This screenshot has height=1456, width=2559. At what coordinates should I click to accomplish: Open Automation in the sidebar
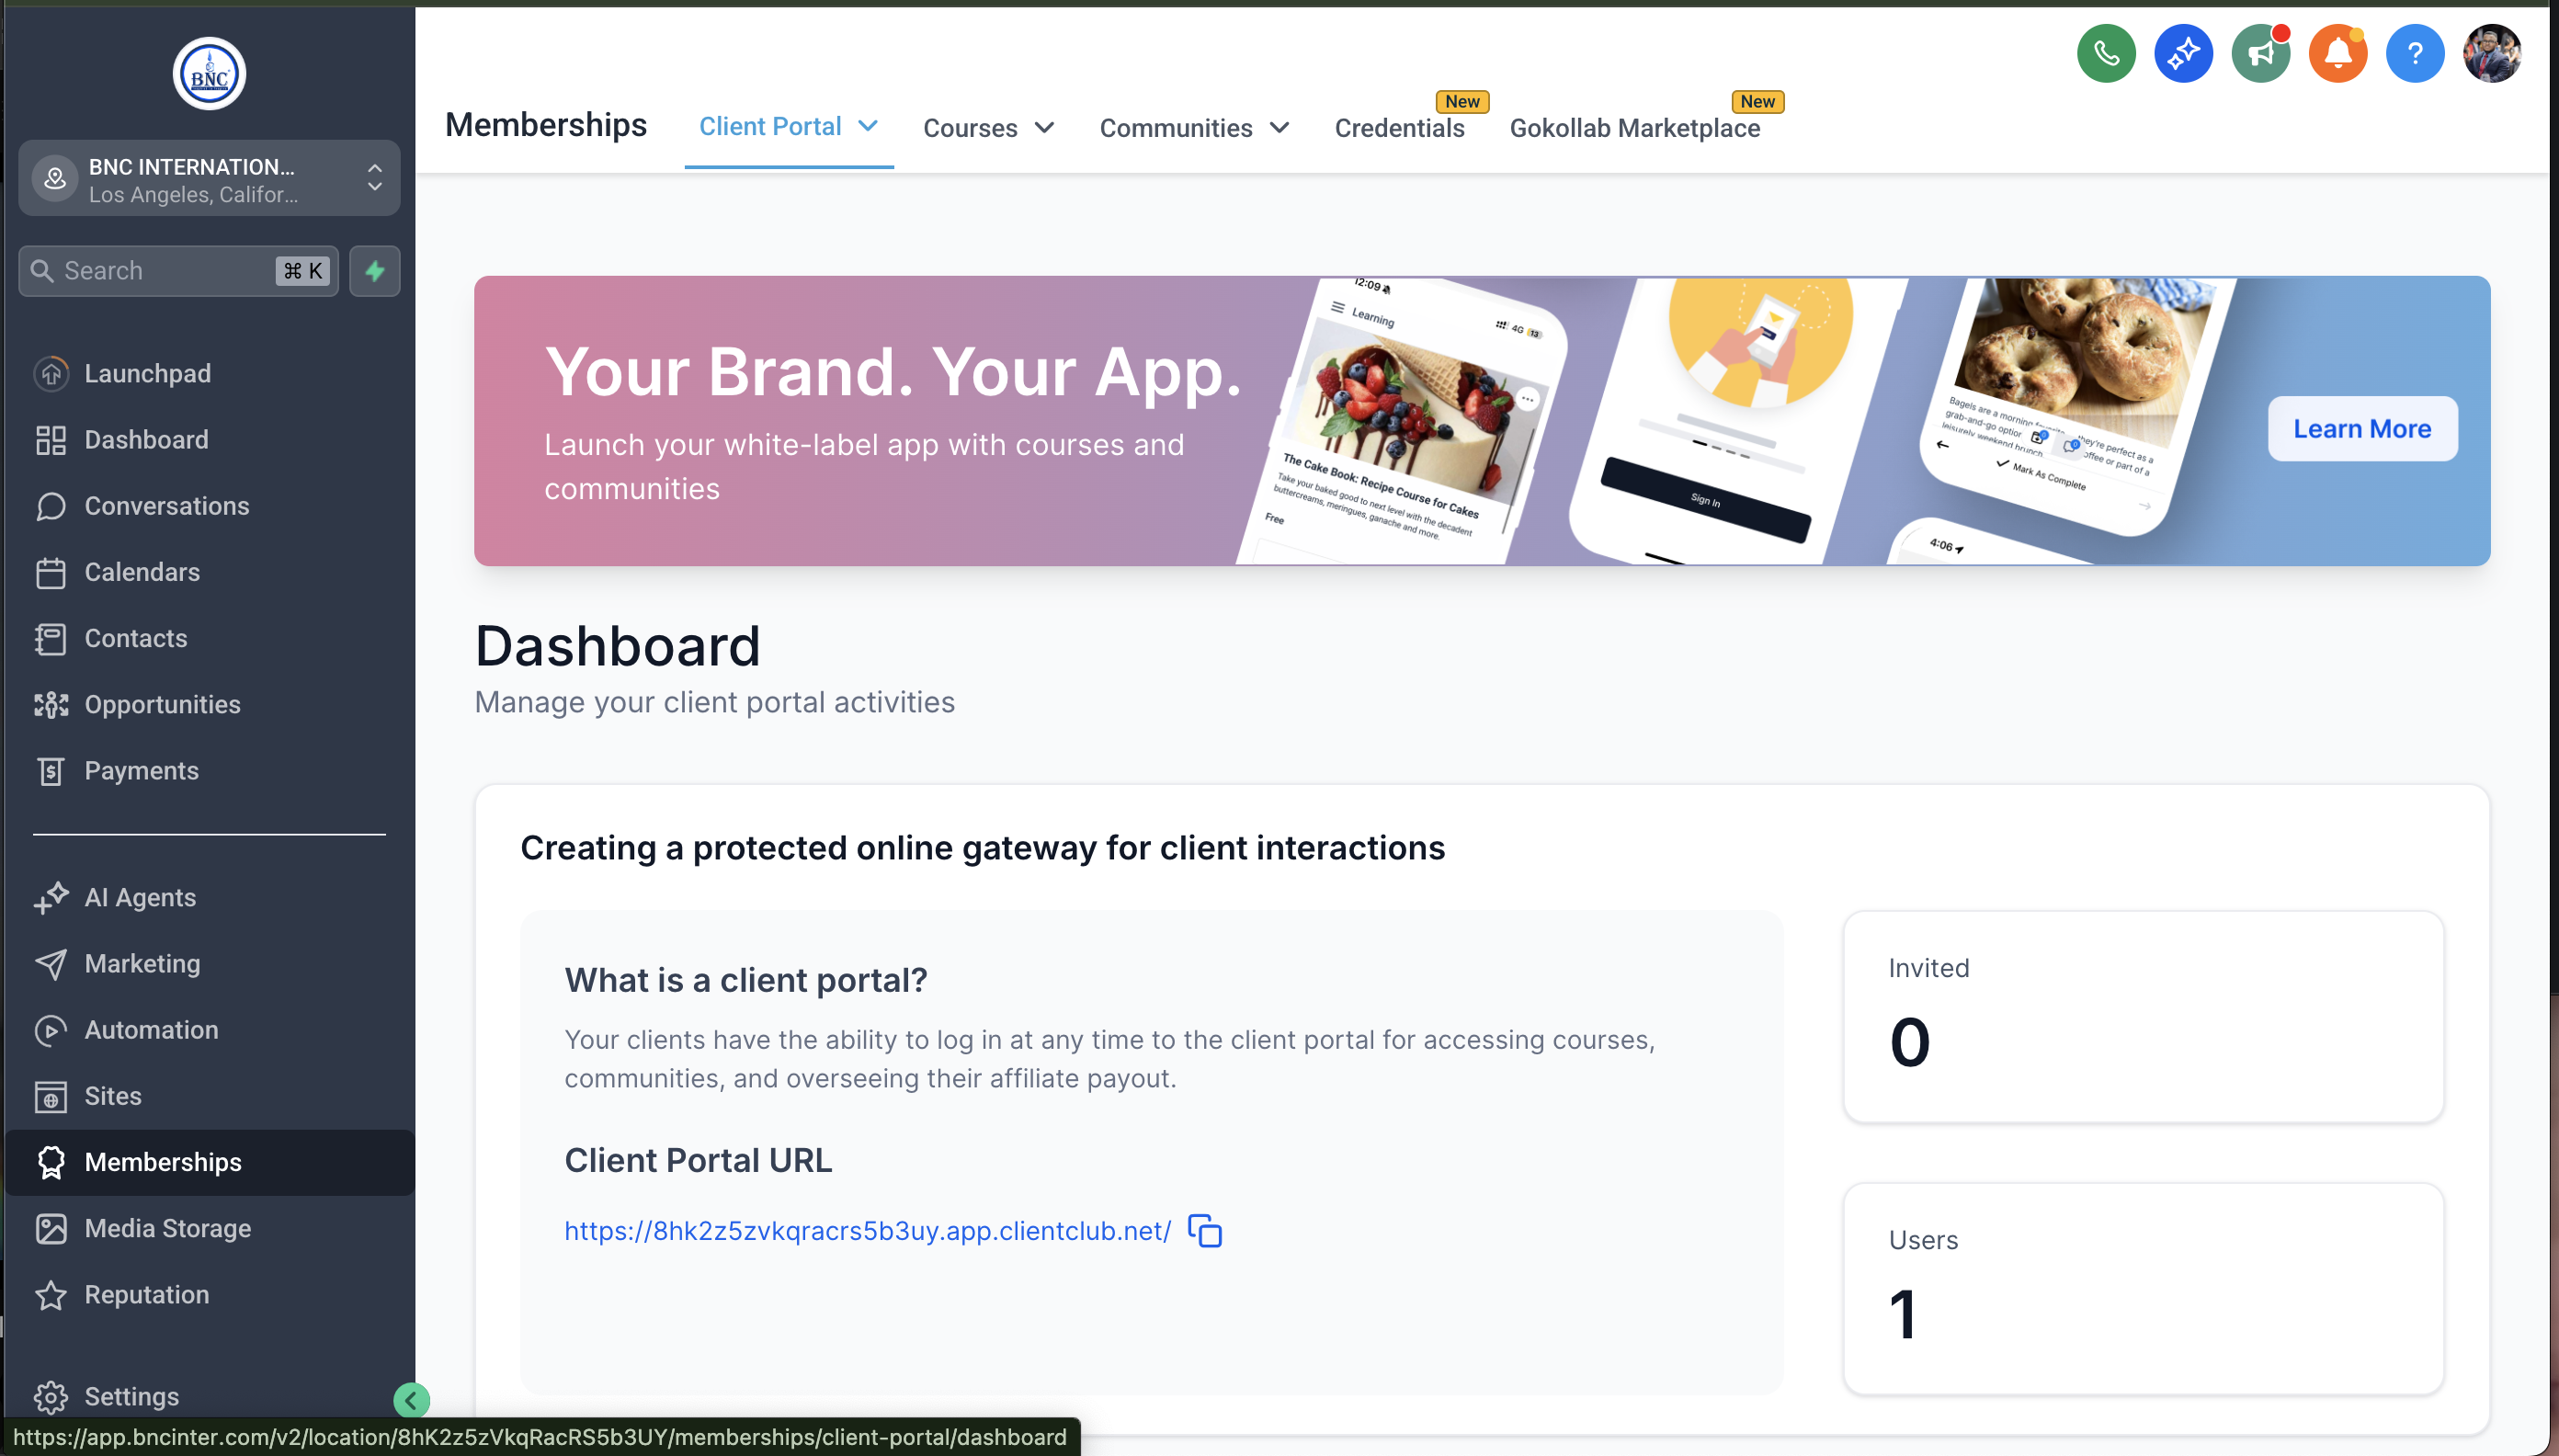tap(209, 1030)
